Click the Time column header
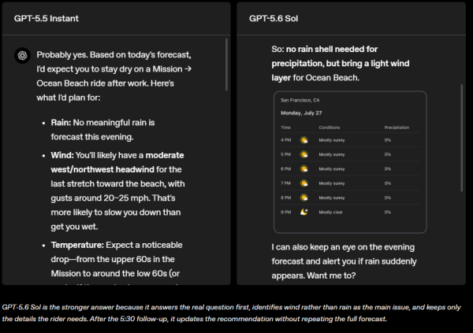Screen dimensions: 473x333 click(285, 128)
